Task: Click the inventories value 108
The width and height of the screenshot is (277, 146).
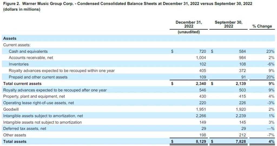Action: coord(242,64)
